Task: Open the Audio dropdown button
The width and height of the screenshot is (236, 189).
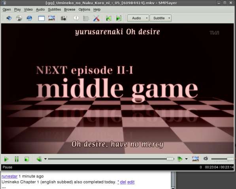Action: [x=138, y=18]
